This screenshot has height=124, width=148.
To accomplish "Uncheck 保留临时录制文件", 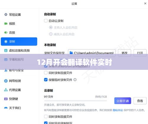I will coord(46,80).
